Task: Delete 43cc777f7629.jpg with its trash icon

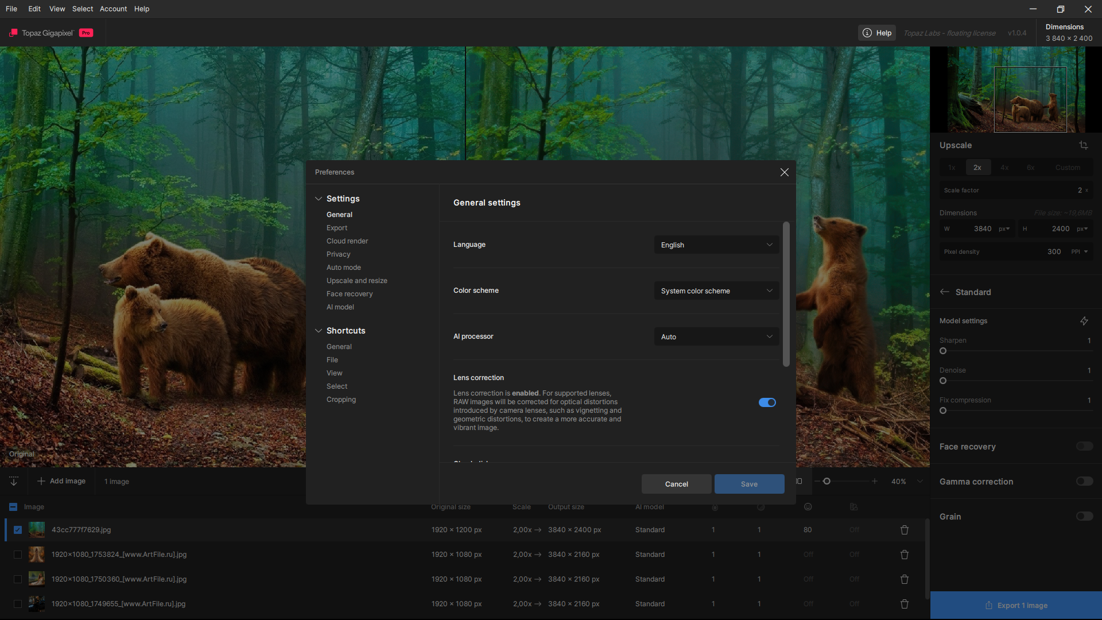Action: [904, 530]
